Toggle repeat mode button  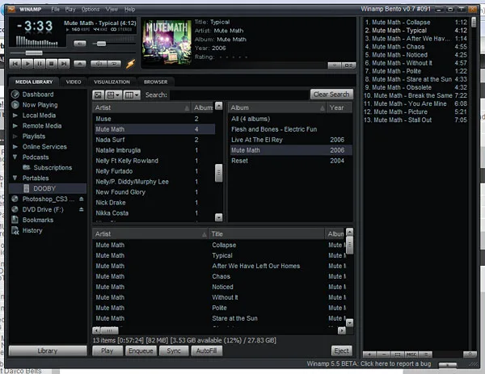point(114,64)
